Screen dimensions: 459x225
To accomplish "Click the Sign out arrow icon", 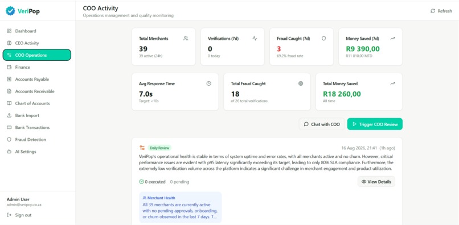I will pyautogui.click(x=9, y=215).
